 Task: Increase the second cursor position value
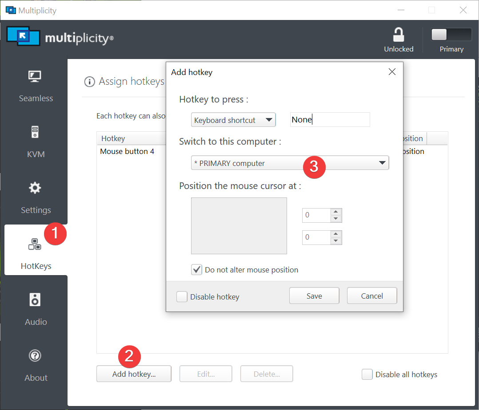point(336,234)
